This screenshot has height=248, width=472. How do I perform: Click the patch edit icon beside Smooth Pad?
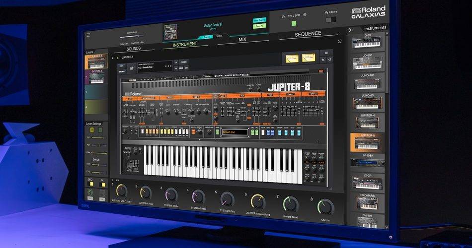coord(132,68)
